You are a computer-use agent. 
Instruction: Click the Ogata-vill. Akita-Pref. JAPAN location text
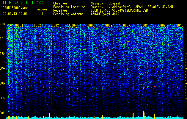click(133, 7)
